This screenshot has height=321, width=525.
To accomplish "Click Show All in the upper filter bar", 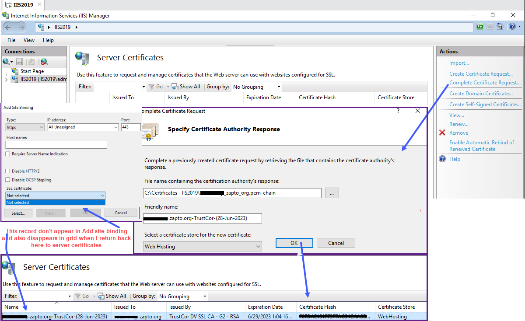I will pos(186,87).
